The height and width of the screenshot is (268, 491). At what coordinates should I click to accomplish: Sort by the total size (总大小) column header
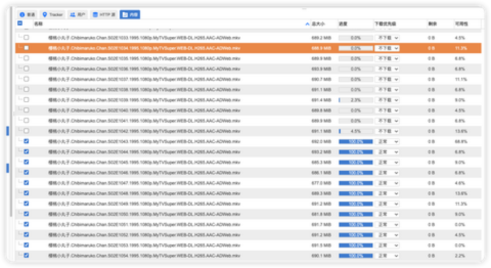coord(318,24)
